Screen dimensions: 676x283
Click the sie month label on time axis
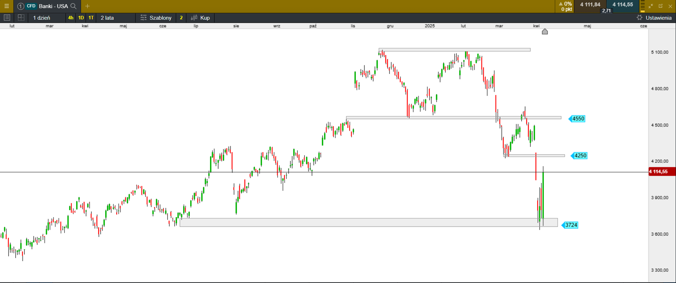click(x=236, y=26)
